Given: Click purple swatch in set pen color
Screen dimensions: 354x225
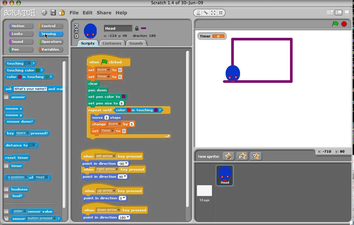Looking at the screenshot, I should coord(123,97).
